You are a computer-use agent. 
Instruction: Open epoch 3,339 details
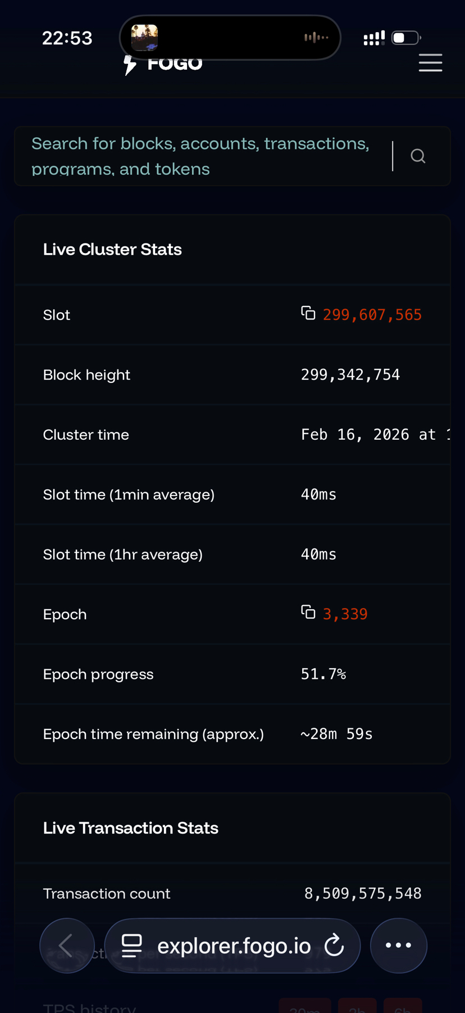click(345, 614)
